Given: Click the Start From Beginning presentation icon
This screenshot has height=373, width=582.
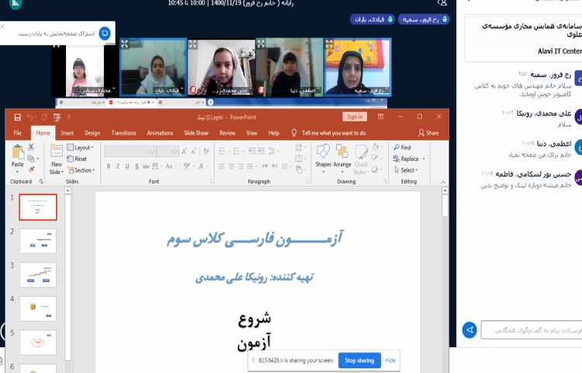Looking at the screenshot, I should click(57, 117).
